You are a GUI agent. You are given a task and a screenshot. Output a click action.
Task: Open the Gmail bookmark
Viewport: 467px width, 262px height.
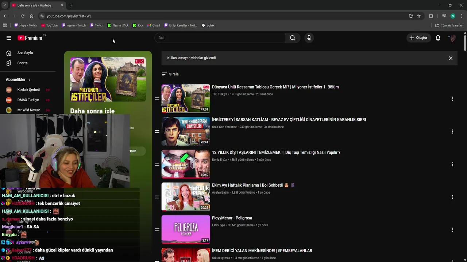tap(154, 25)
